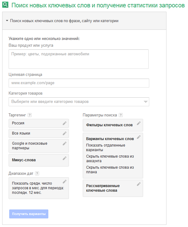Open the Категория товаров dropdown arrow

coord(146,102)
